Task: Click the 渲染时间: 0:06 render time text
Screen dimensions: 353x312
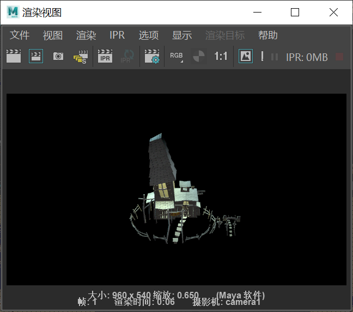Action: [x=144, y=302]
